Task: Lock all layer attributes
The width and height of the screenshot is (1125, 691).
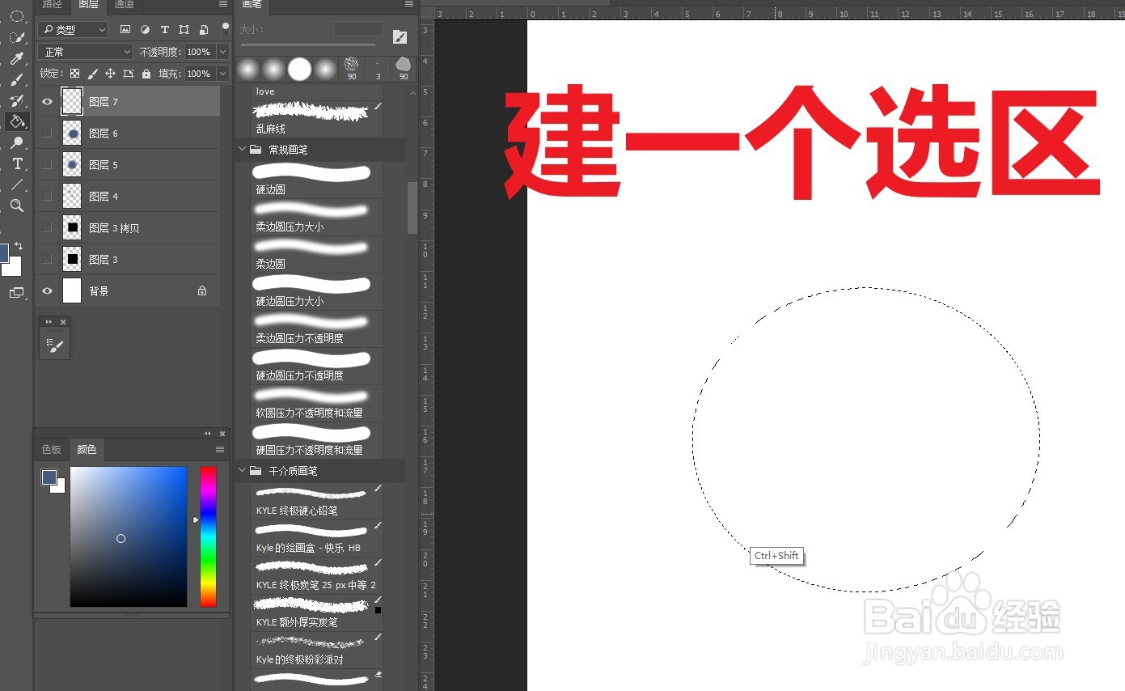Action: (146, 74)
